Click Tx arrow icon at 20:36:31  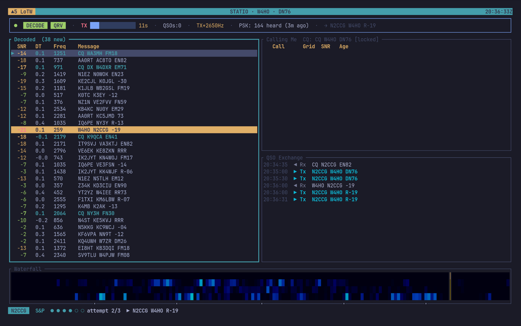pos(295,199)
